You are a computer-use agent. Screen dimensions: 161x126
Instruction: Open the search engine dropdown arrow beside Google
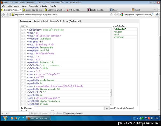click(x=124, y=15)
